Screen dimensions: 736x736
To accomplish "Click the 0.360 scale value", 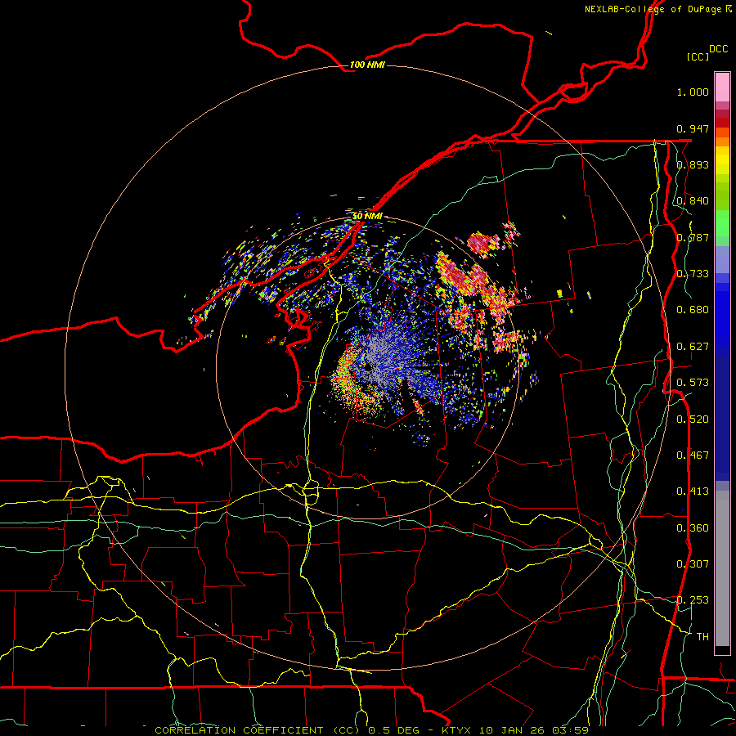I will 693,527.
